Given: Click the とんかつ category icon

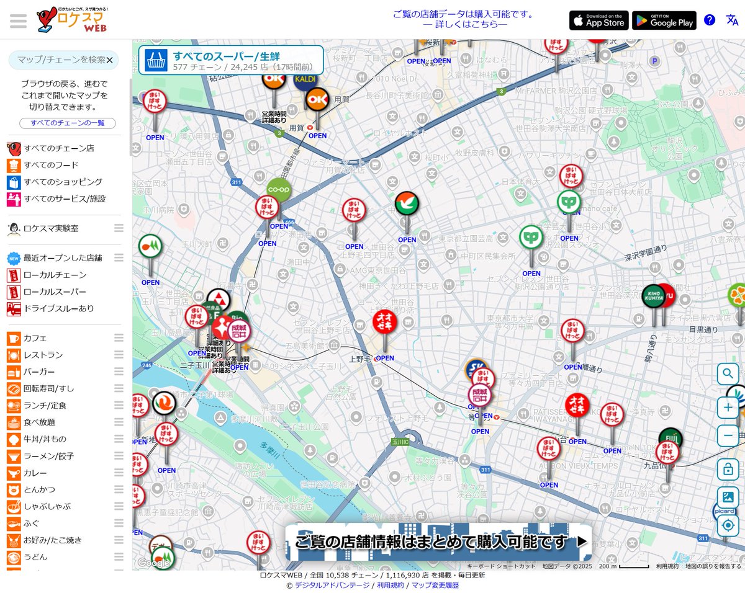Looking at the screenshot, I should (x=14, y=489).
